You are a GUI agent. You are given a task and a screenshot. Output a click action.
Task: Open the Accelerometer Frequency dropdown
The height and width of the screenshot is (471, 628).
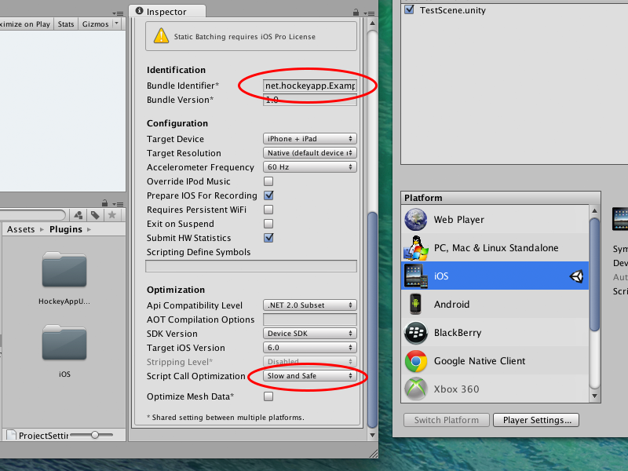click(309, 167)
